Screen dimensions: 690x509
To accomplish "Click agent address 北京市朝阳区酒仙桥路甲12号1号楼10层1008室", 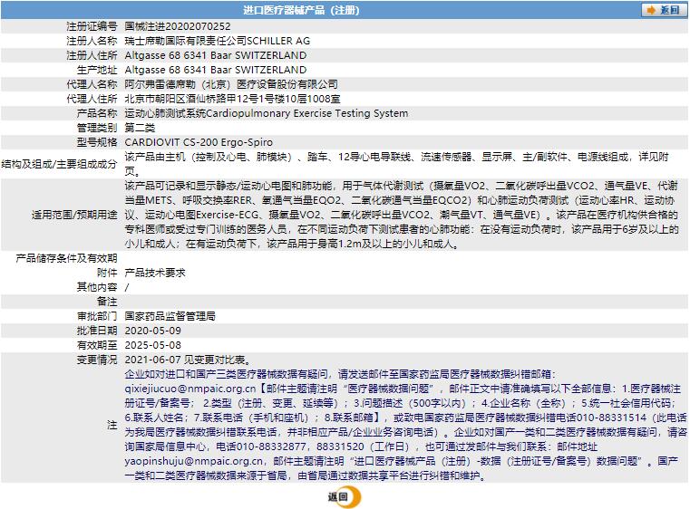I will pyautogui.click(x=232, y=99).
